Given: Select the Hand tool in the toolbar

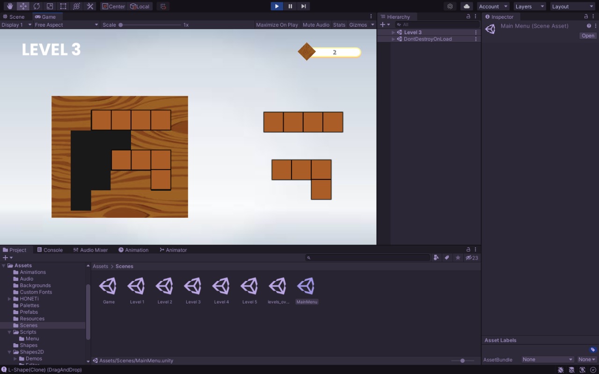Looking at the screenshot, I should click(x=10, y=6).
